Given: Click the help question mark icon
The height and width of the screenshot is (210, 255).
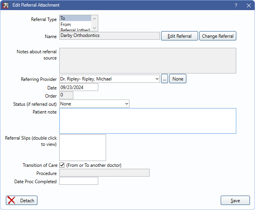Looking at the screenshot, I should (236, 5).
